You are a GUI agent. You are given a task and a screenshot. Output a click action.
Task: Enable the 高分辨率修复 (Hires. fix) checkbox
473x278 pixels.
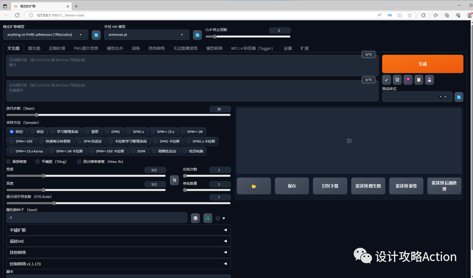[79, 161]
